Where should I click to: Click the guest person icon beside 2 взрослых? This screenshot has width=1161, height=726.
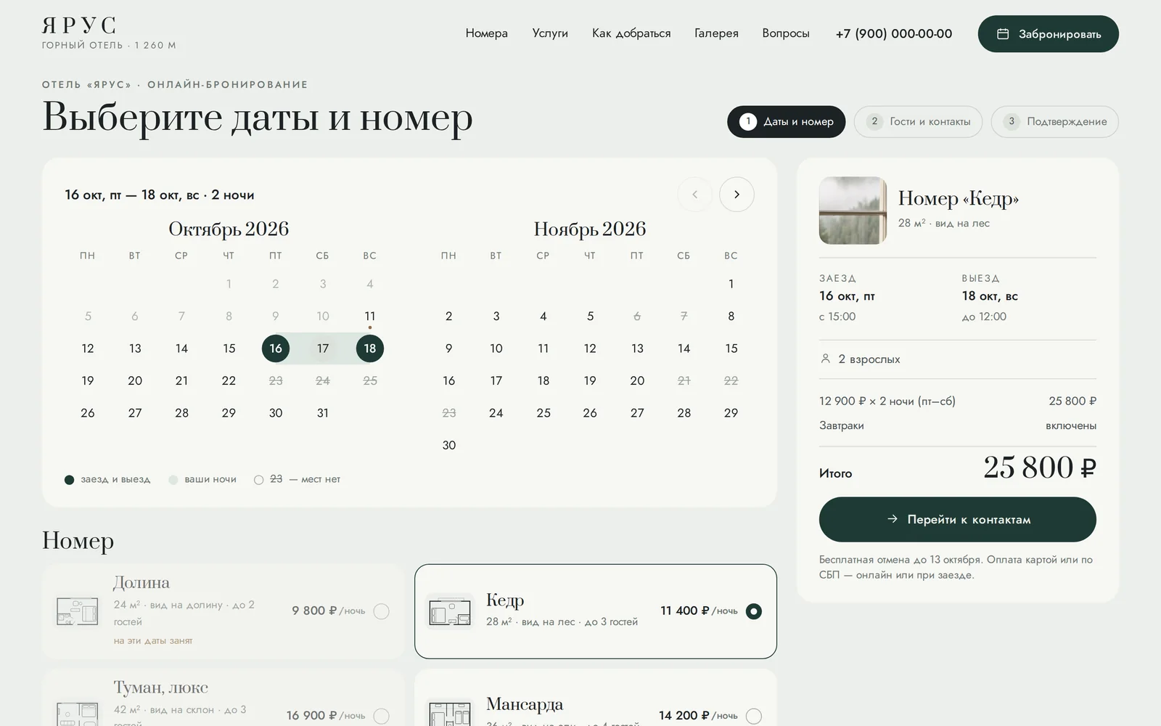(x=825, y=359)
